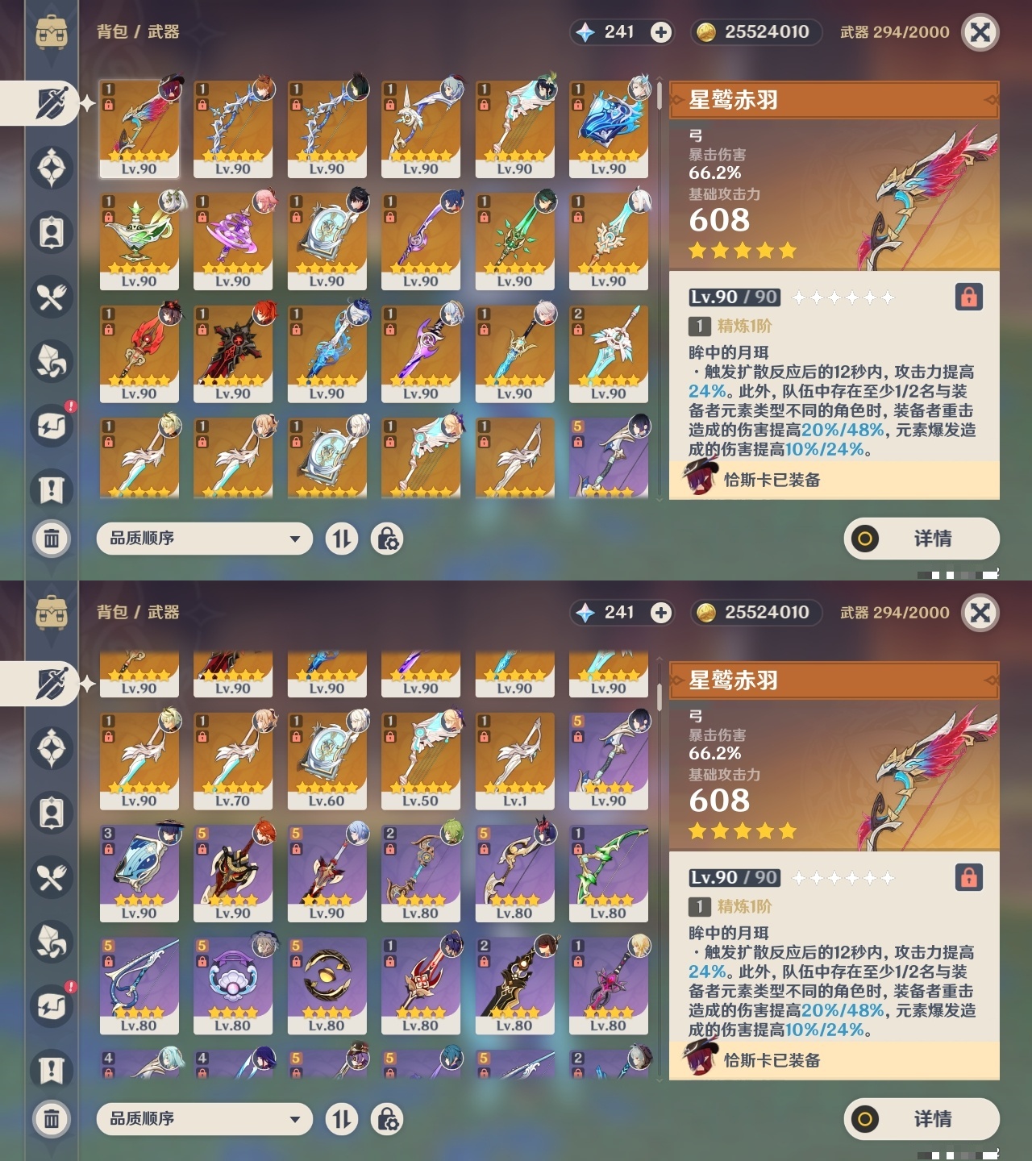Screen dimensions: 1032x1161
Task: Select the weapons tab in the upper sidebar
Action: point(50,103)
